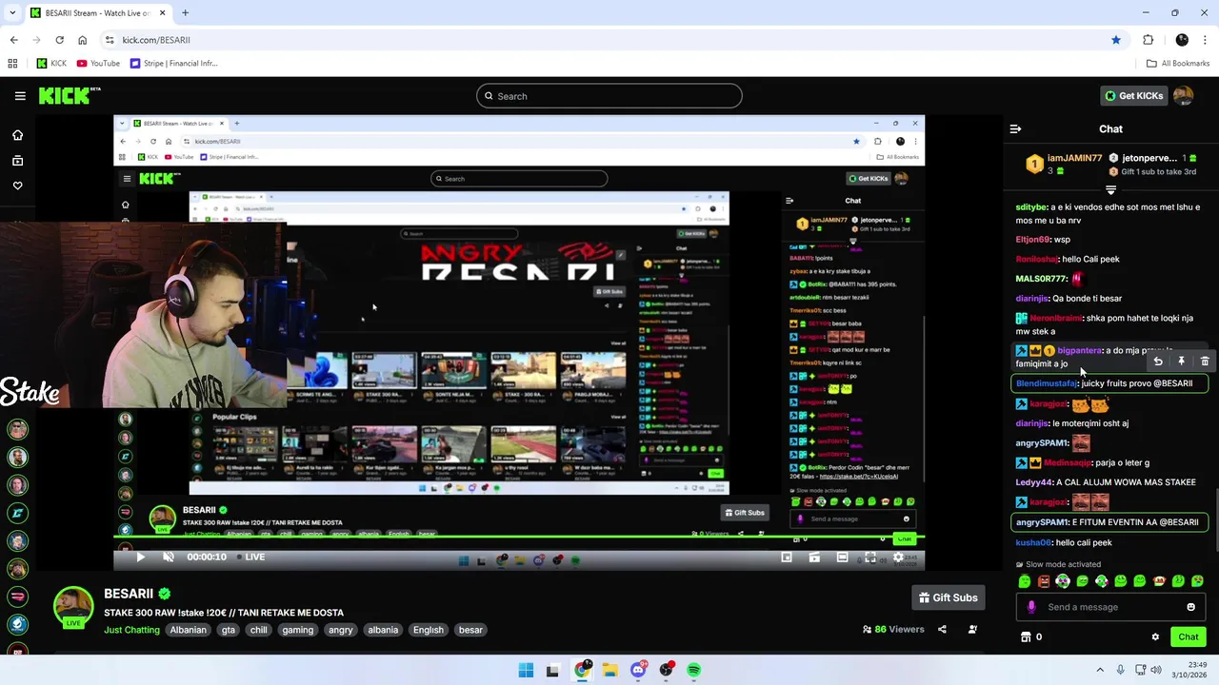Open the Chrome three-dot menu

pos(1204,40)
